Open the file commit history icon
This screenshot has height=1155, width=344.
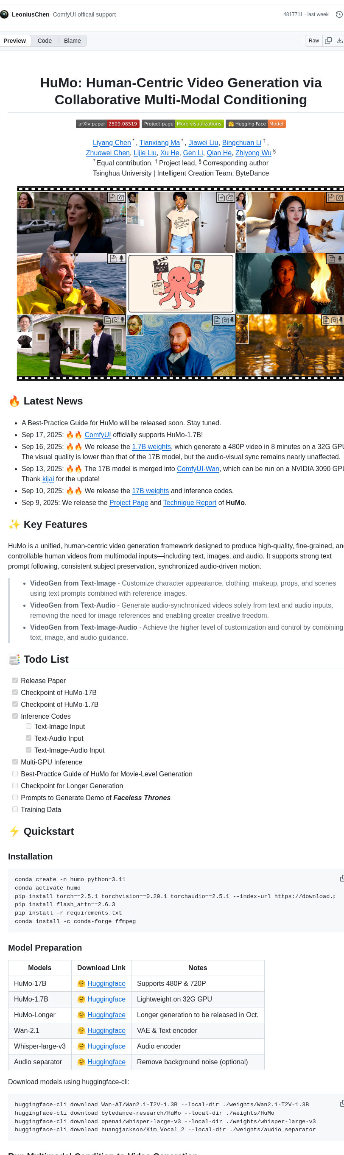tap(339, 14)
